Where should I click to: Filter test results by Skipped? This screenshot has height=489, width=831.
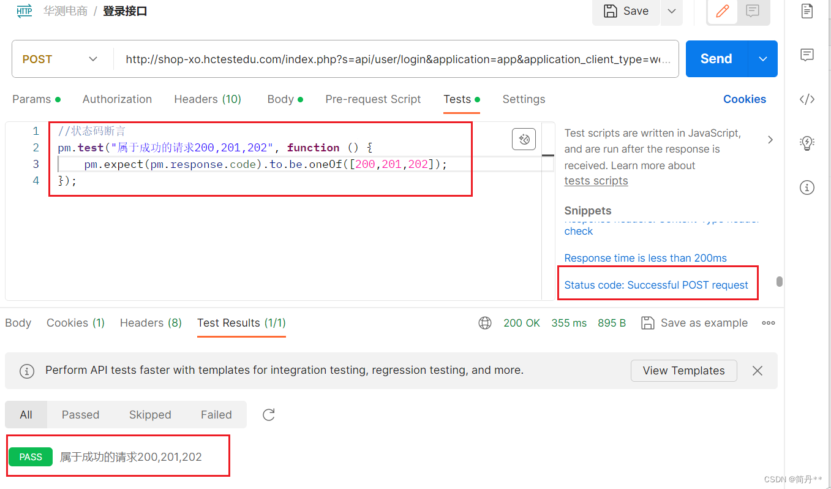click(150, 415)
